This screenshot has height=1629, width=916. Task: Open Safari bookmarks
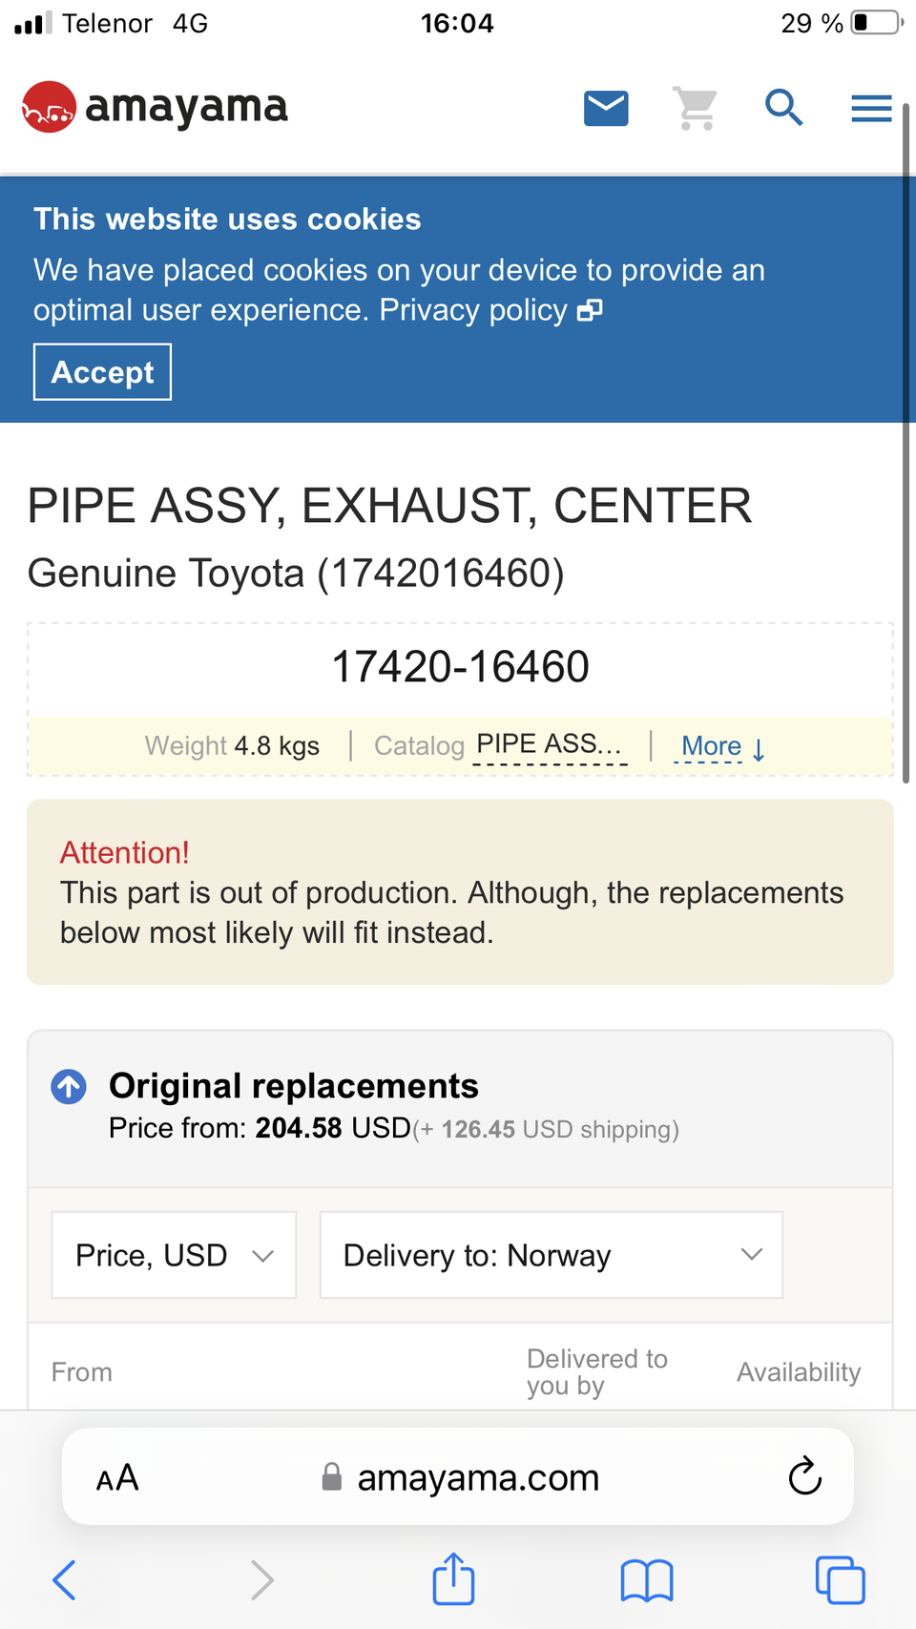647,1579
